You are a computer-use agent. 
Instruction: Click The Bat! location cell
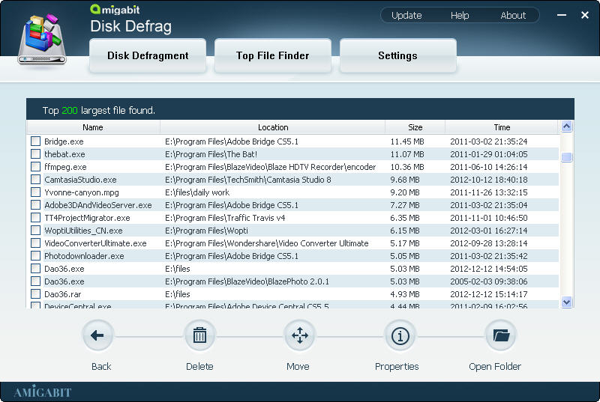[x=211, y=154]
